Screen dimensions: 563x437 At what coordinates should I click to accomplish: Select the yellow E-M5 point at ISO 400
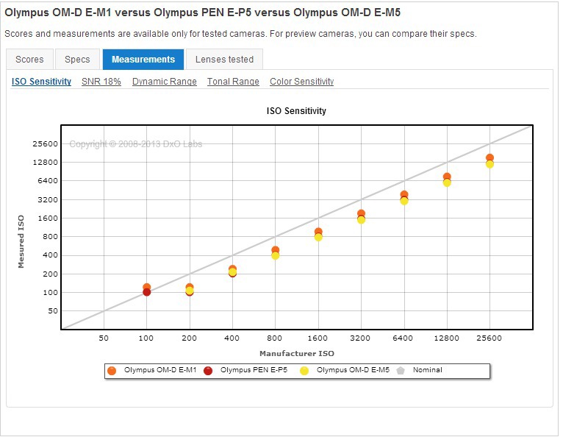[233, 272]
